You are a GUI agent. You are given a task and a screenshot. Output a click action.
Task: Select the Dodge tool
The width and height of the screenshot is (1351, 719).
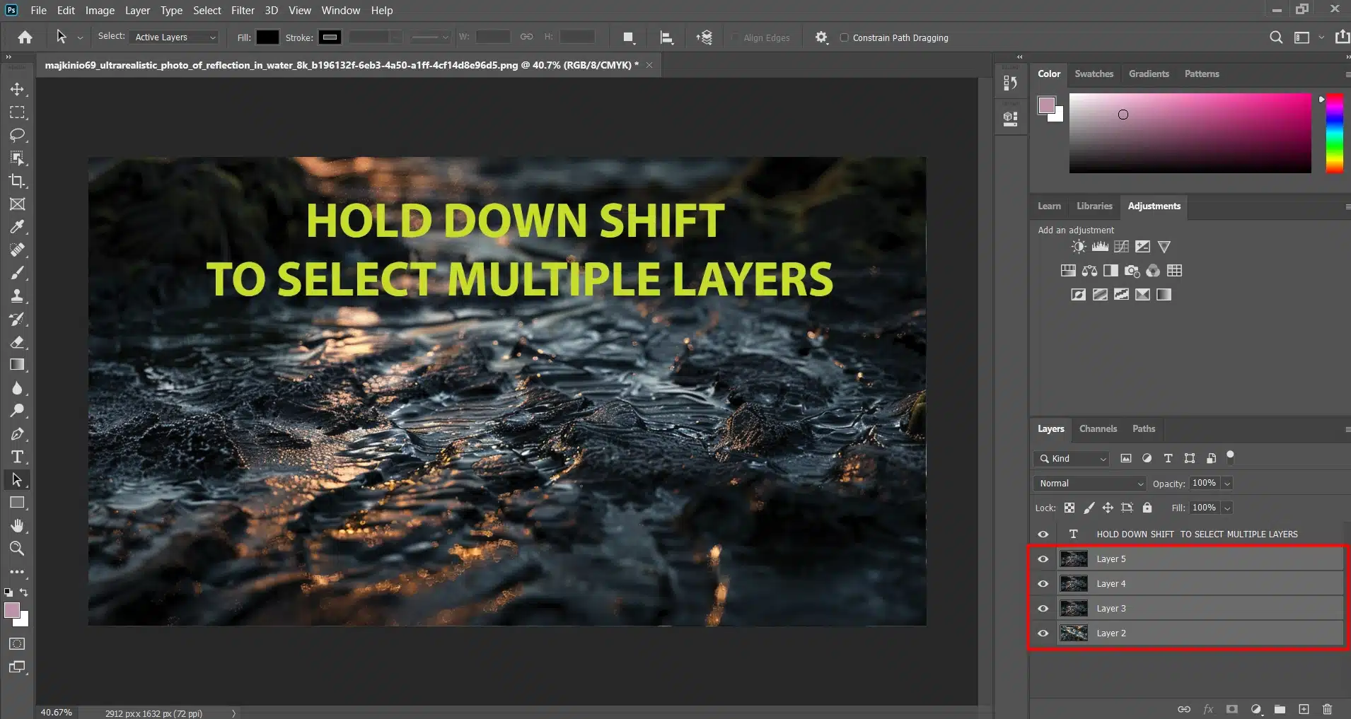(x=17, y=411)
